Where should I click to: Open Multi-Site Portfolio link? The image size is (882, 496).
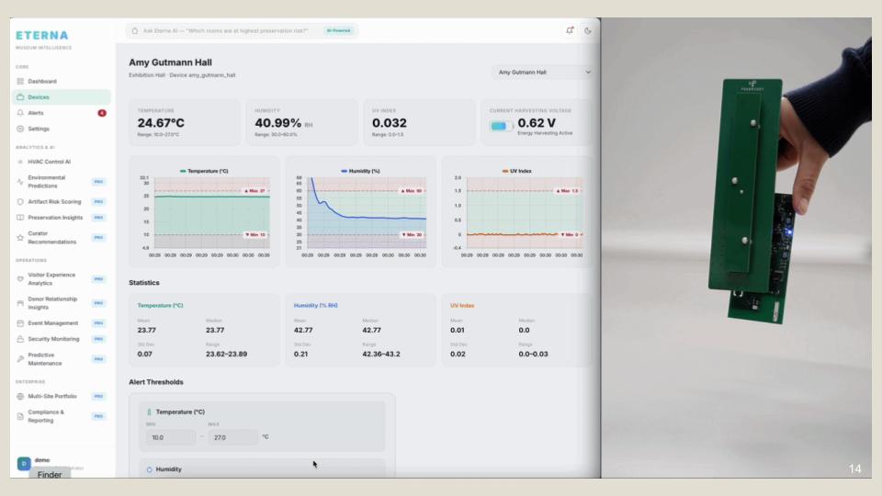pyautogui.click(x=52, y=397)
